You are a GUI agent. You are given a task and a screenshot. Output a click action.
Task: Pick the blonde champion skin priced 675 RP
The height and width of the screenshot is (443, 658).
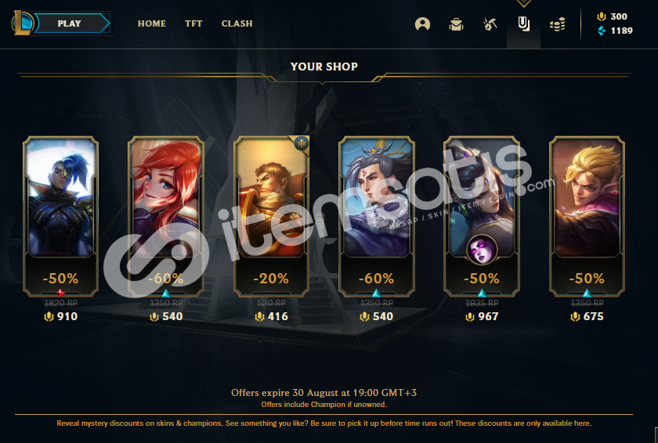[x=587, y=216]
